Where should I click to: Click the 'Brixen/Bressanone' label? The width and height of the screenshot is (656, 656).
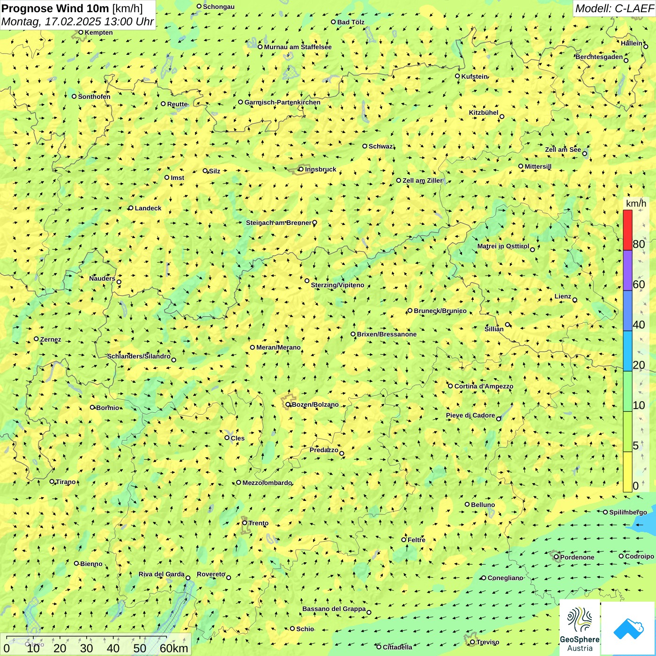tap(387, 334)
